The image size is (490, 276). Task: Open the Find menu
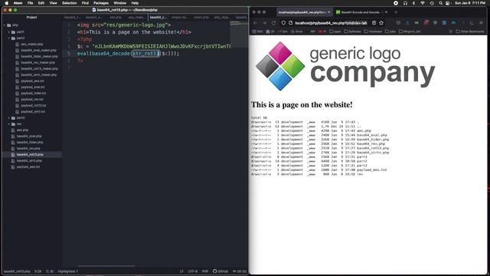coord(85,3)
